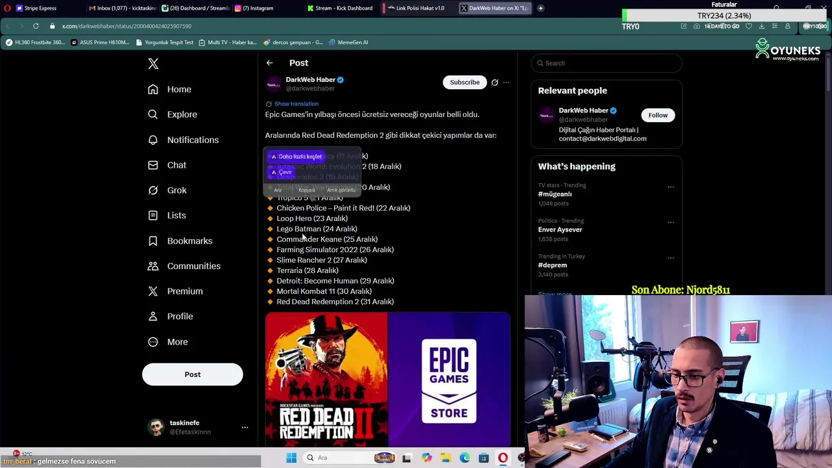
Task: Open the Multi TV - Haber bookmark
Action: (x=227, y=42)
